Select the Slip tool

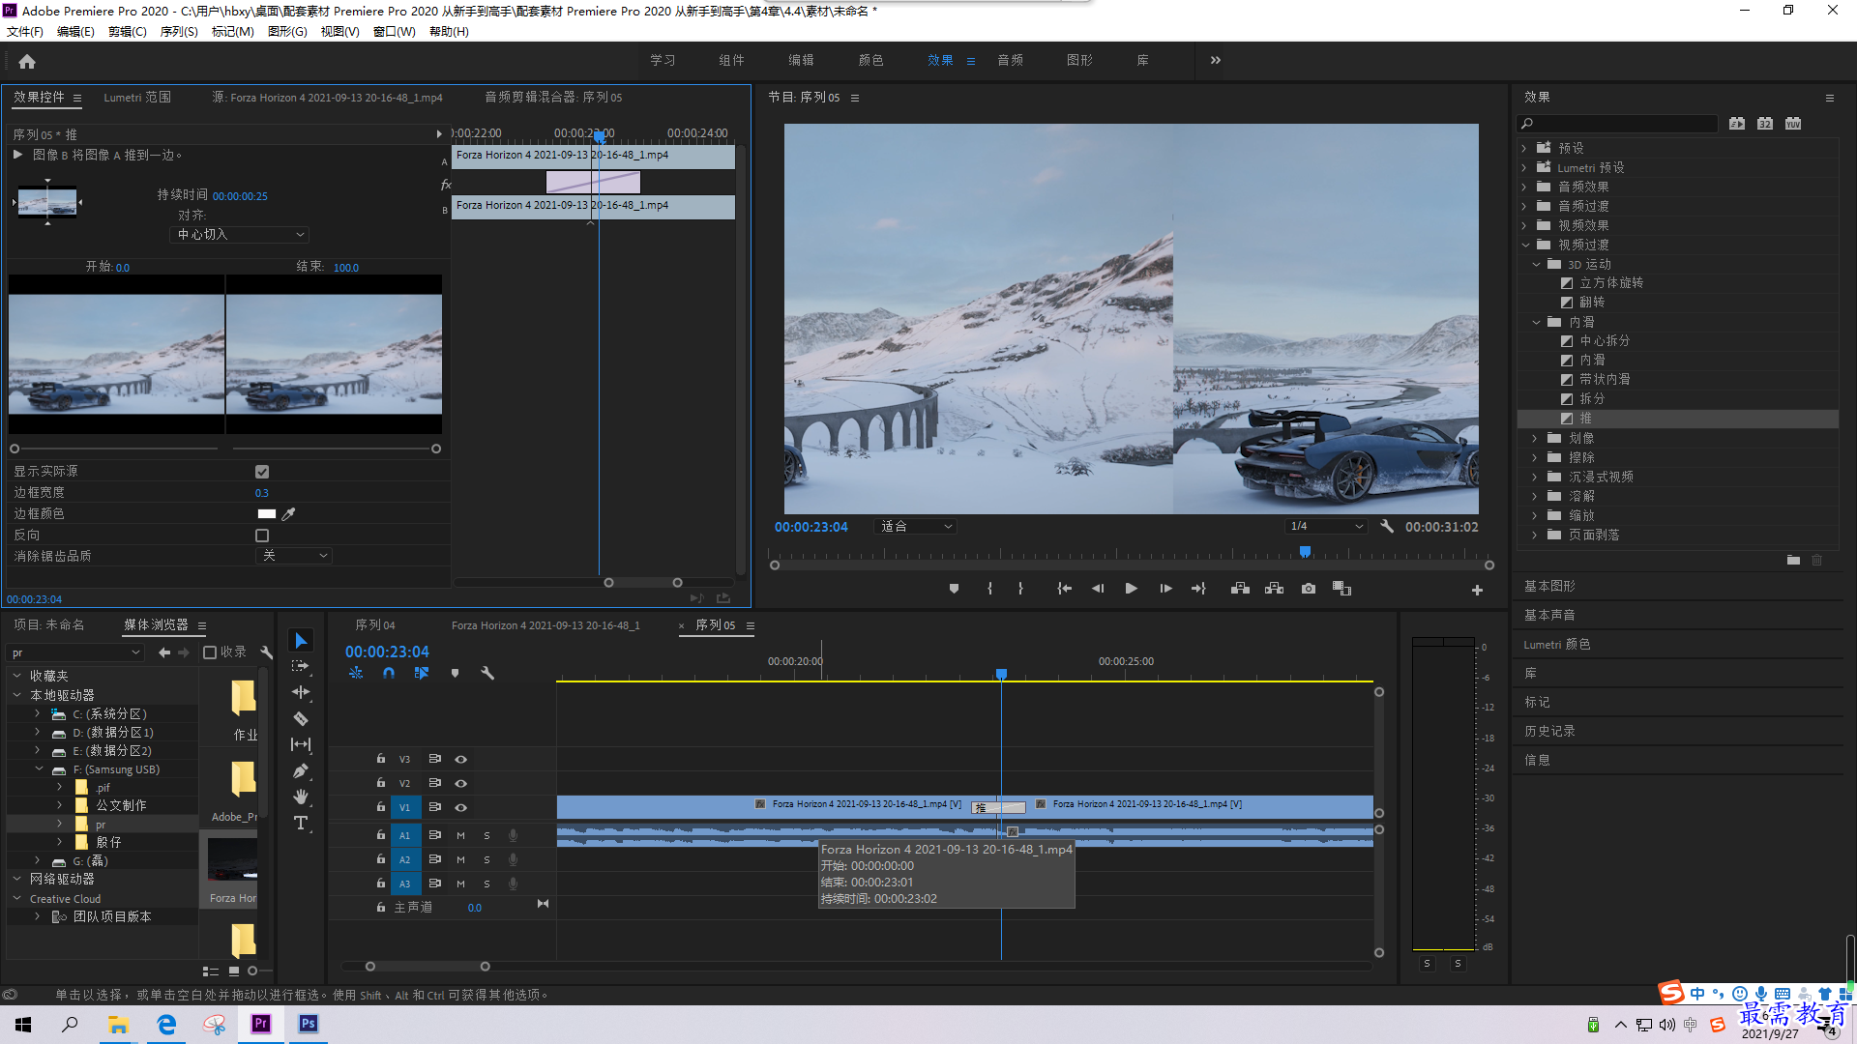pos(301,744)
